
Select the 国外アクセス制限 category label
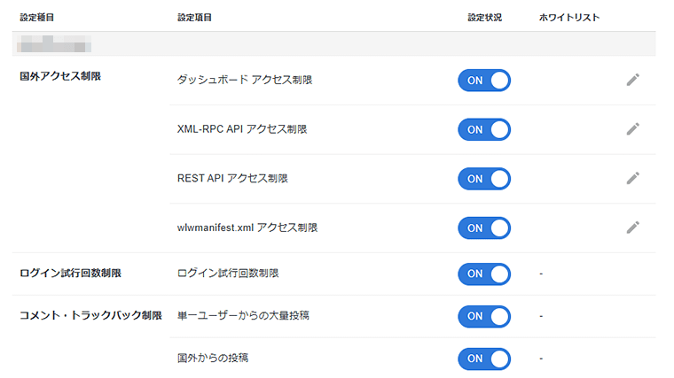(60, 77)
